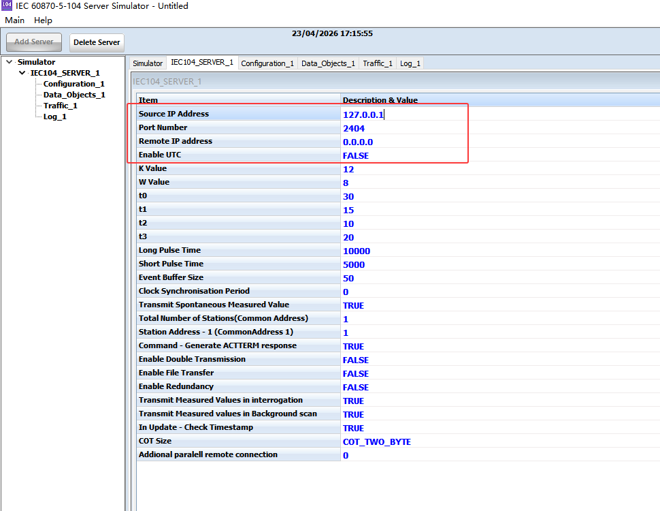Click the Source IP Address label
The image size is (660, 511).
click(174, 114)
